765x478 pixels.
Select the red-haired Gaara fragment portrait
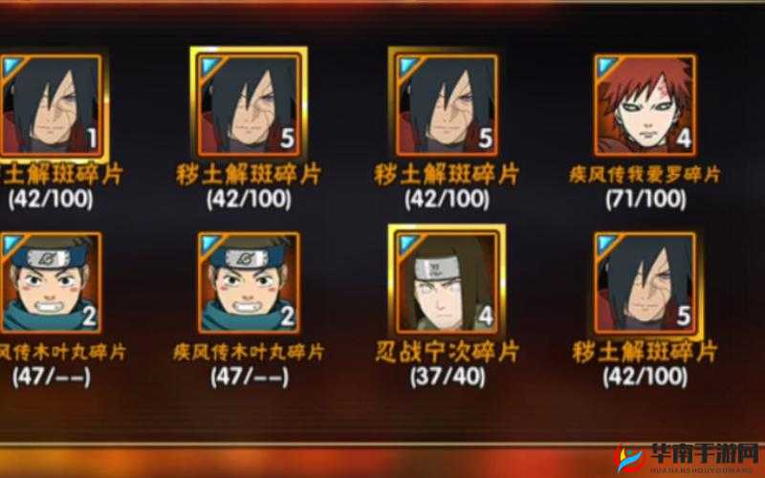point(645,105)
